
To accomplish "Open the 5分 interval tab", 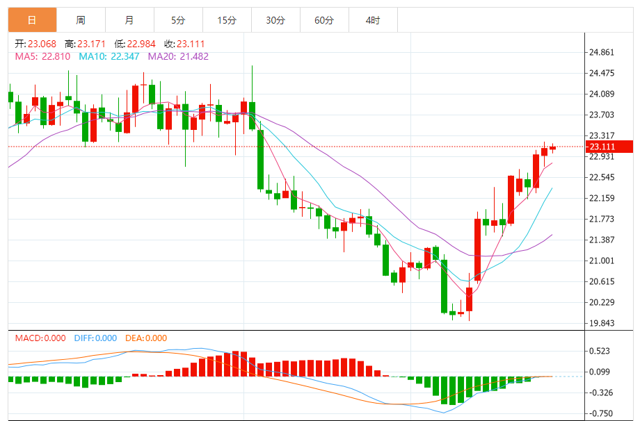I will (178, 20).
